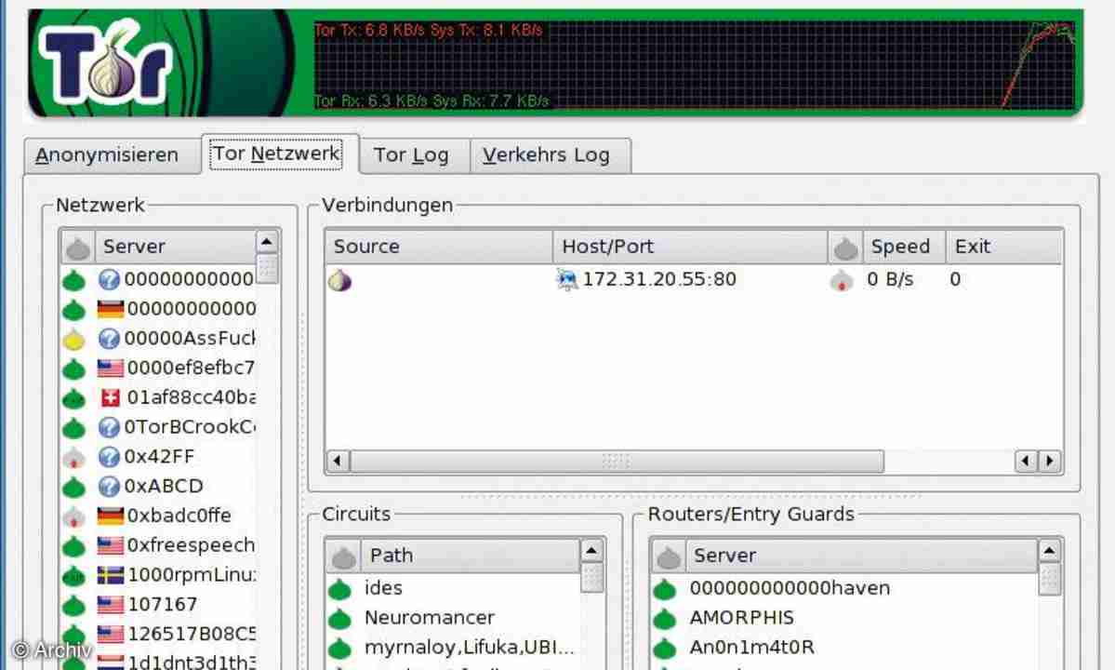Sort connections by Host/Port column header
The height and width of the screenshot is (670, 1115).
[689, 247]
